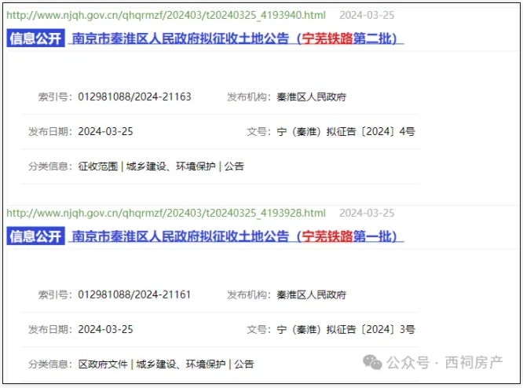Click the gray date after the 4193940 URL
This screenshot has width=523, height=388.
(367, 15)
